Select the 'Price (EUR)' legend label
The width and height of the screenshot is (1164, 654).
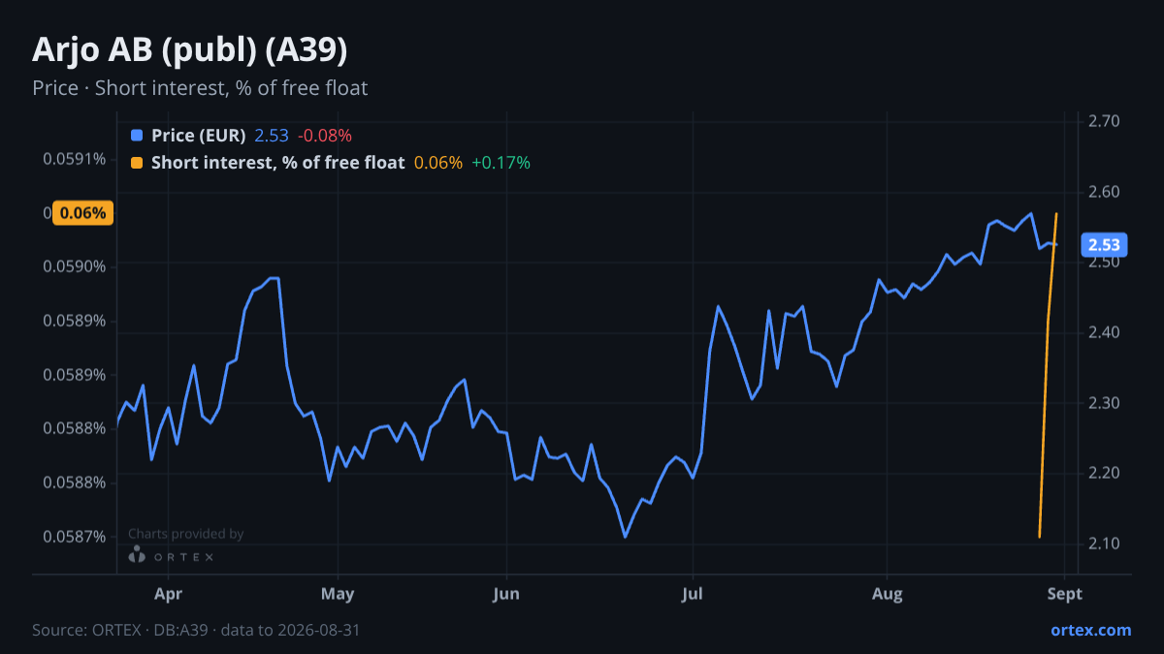(x=199, y=136)
